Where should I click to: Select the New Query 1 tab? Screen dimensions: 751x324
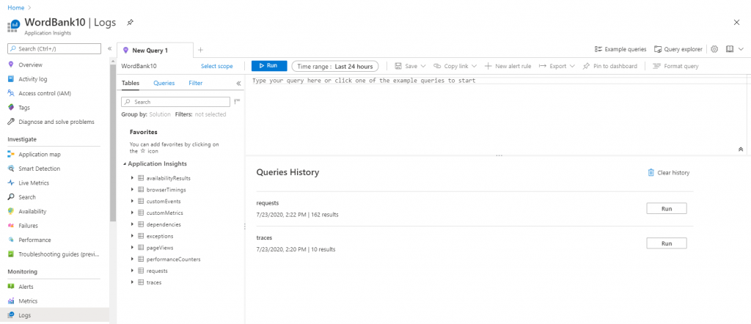click(x=155, y=51)
